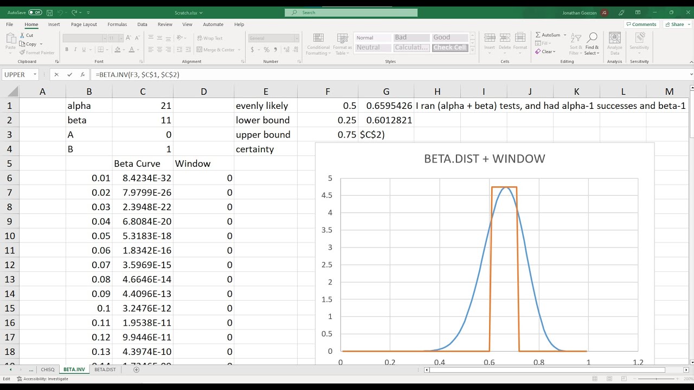The width and height of the screenshot is (694, 390).
Task: Click the Accounting dollar format icon
Action: pos(253,49)
